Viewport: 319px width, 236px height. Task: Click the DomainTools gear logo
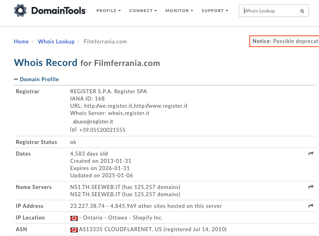21,10
